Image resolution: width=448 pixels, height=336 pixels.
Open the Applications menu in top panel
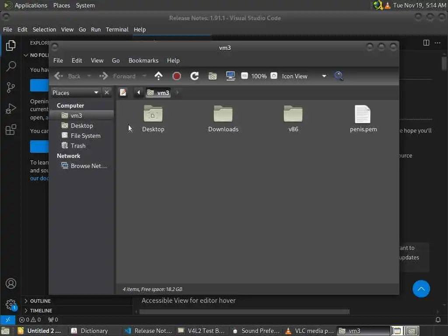(26, 5)
